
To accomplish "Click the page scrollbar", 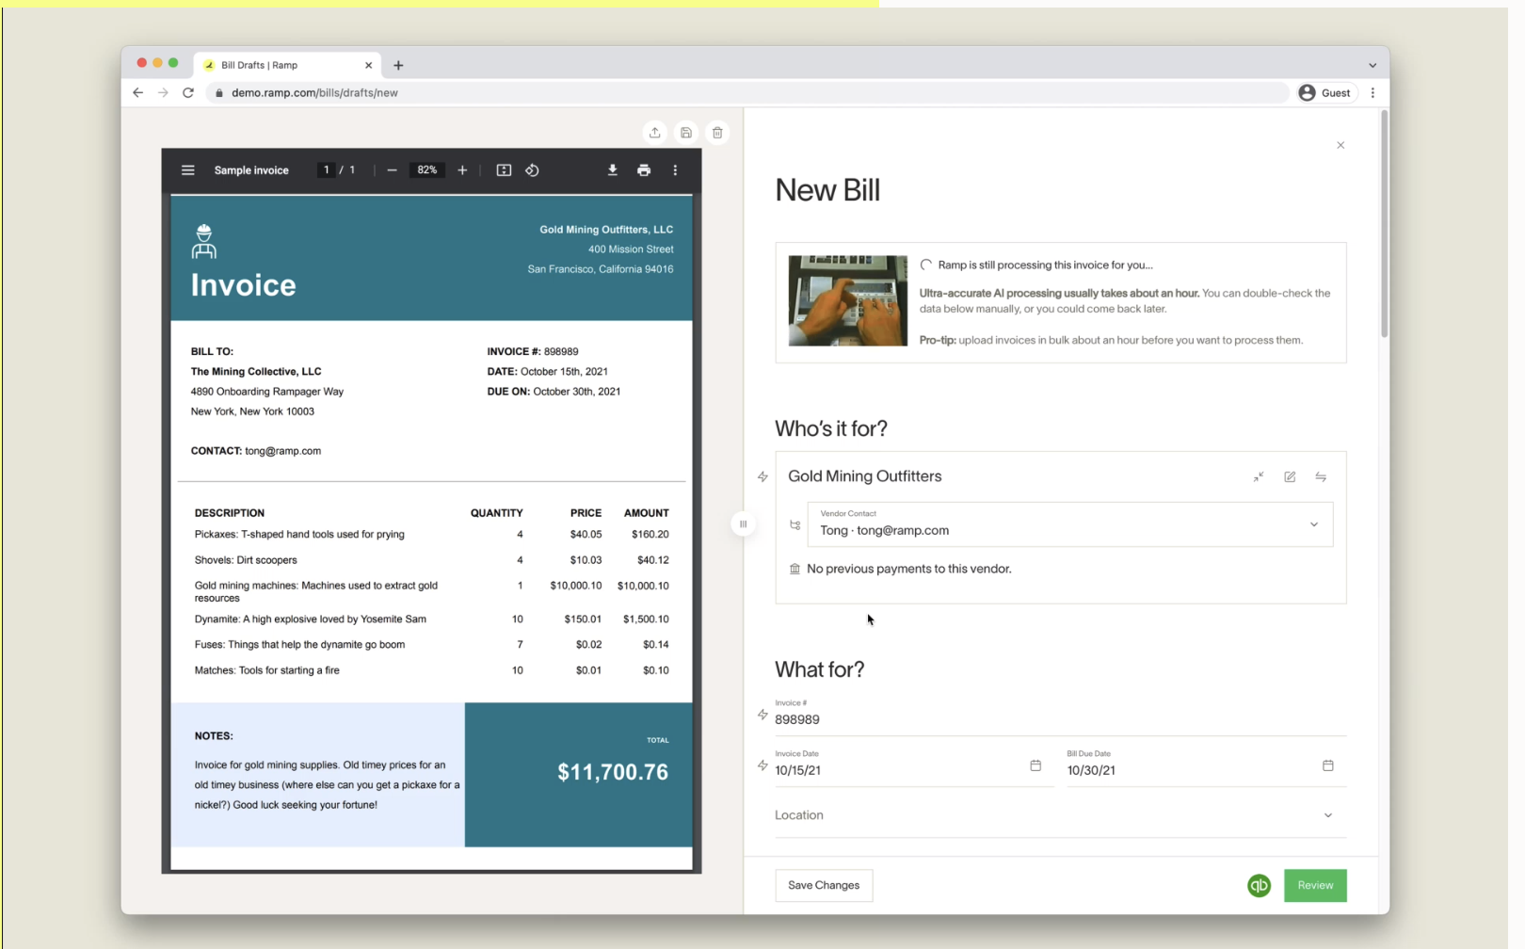I will click(1384, 224).
